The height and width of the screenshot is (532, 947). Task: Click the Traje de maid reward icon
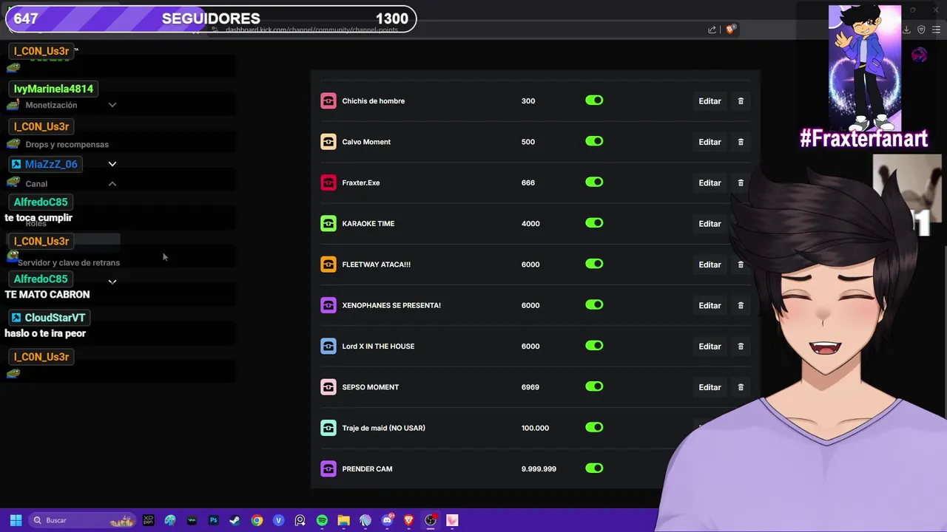[x=328, y=428]
